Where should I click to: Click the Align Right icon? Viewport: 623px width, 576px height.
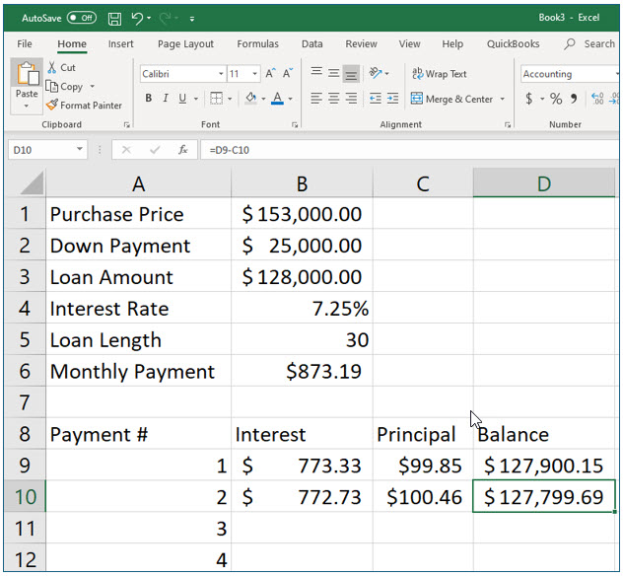[351, 99]
